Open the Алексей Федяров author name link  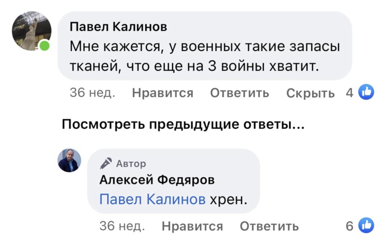pos(157,180)
